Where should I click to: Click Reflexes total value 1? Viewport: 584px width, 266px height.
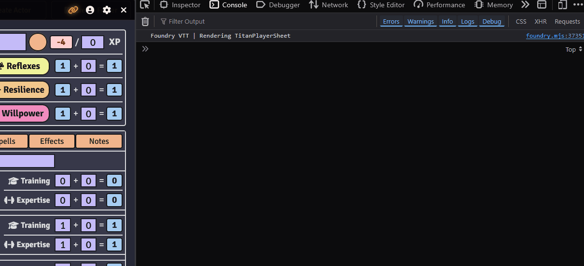point(114,66)
